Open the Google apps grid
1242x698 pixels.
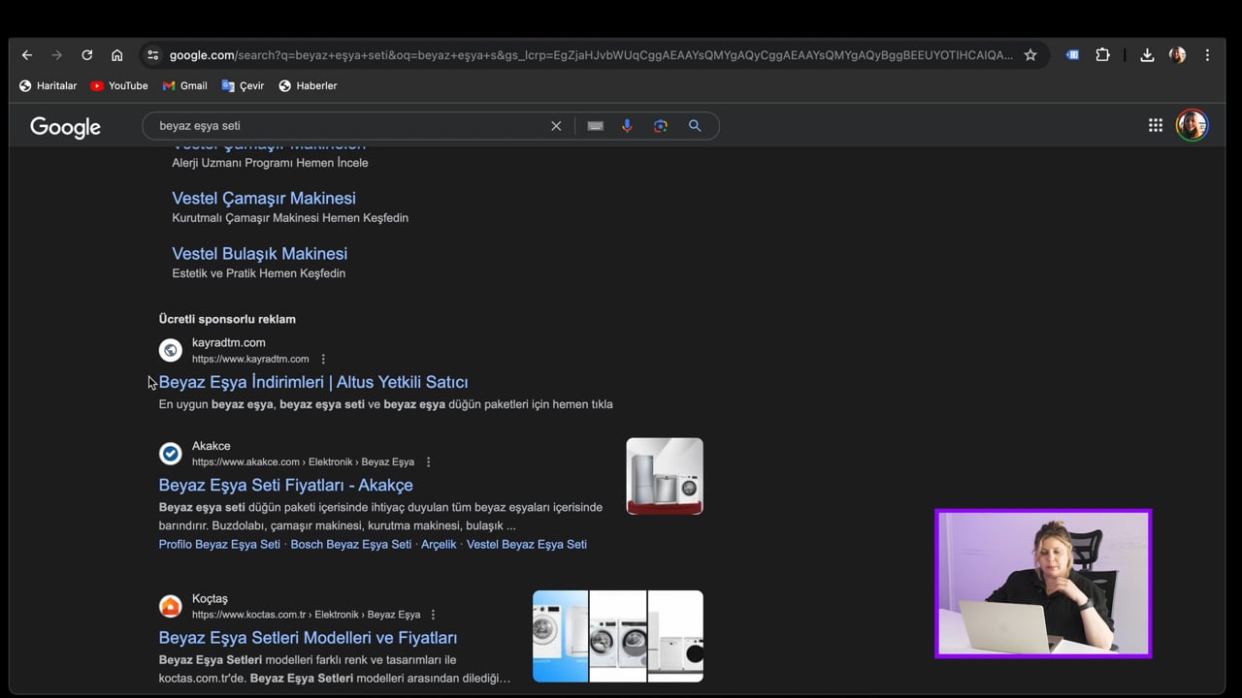[1156, 125]
